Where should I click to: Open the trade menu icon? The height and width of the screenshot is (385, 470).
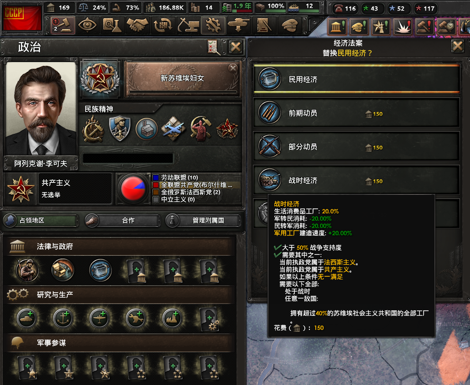tap(162, 25)
